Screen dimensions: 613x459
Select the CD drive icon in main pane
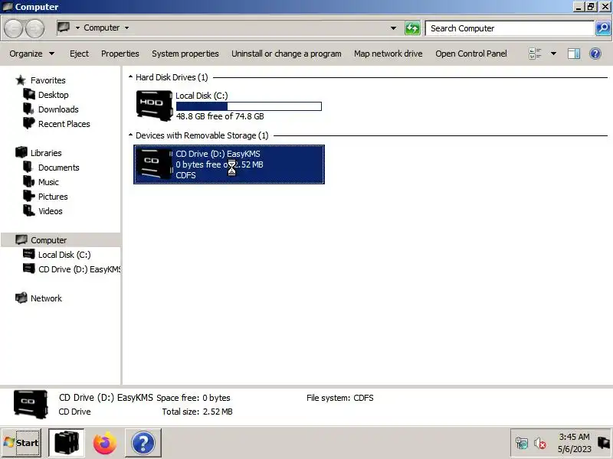click(x=154, y=164)
